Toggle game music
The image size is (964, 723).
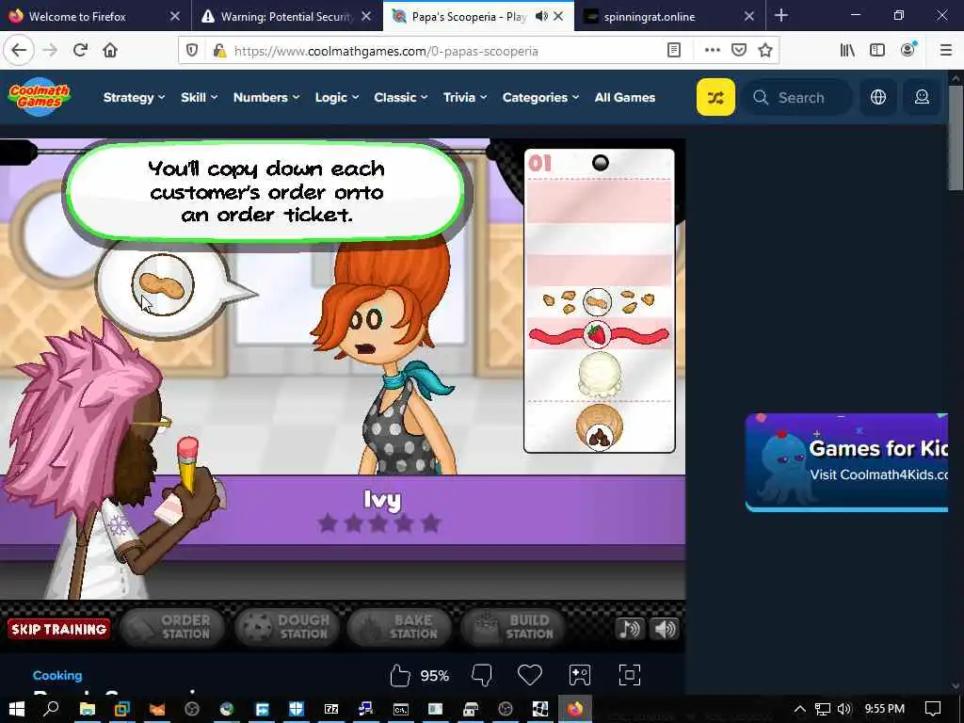click(x=630, y=628)
